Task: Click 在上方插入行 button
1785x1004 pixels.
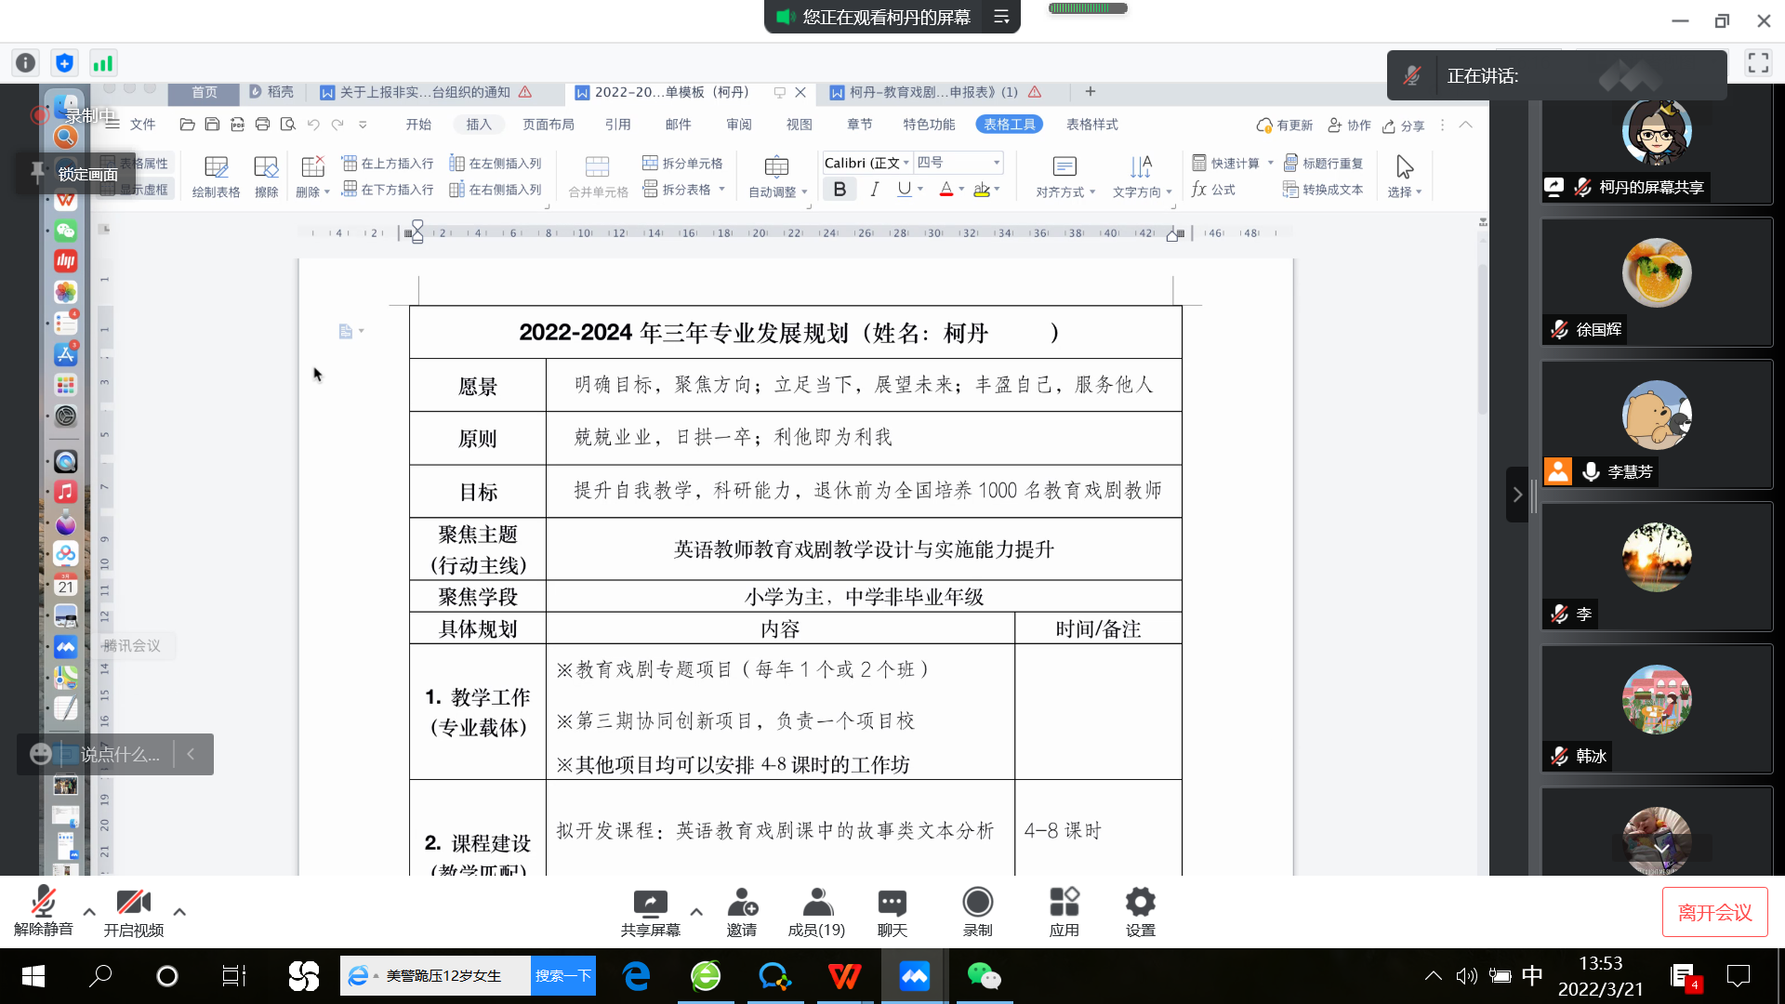Action: click(388, 164)
